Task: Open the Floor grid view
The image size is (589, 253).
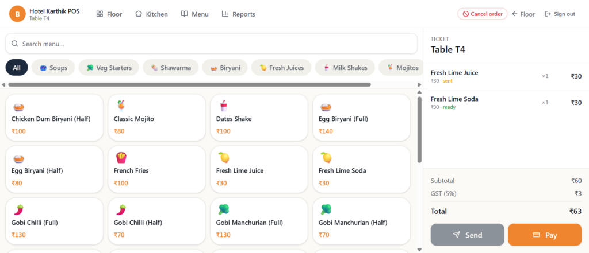Action: tap(109, 14)
